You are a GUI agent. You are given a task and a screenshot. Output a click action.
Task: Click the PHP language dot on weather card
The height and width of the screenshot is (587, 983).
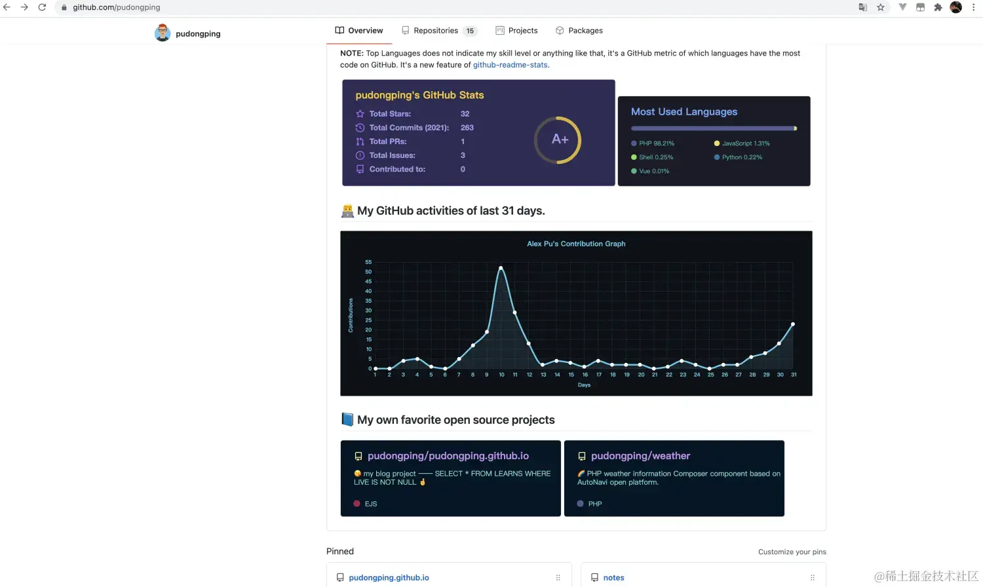tap(581, 504)
